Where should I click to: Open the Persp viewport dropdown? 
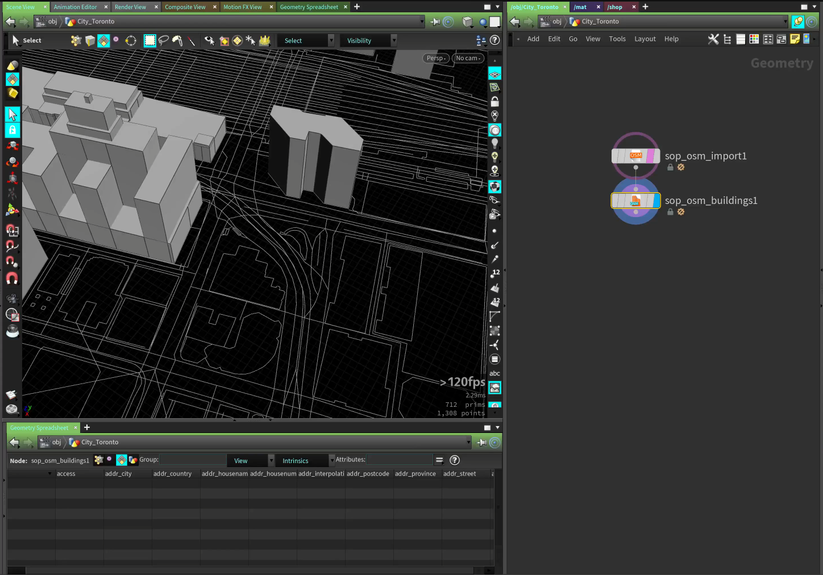click(x=436, y=58)
